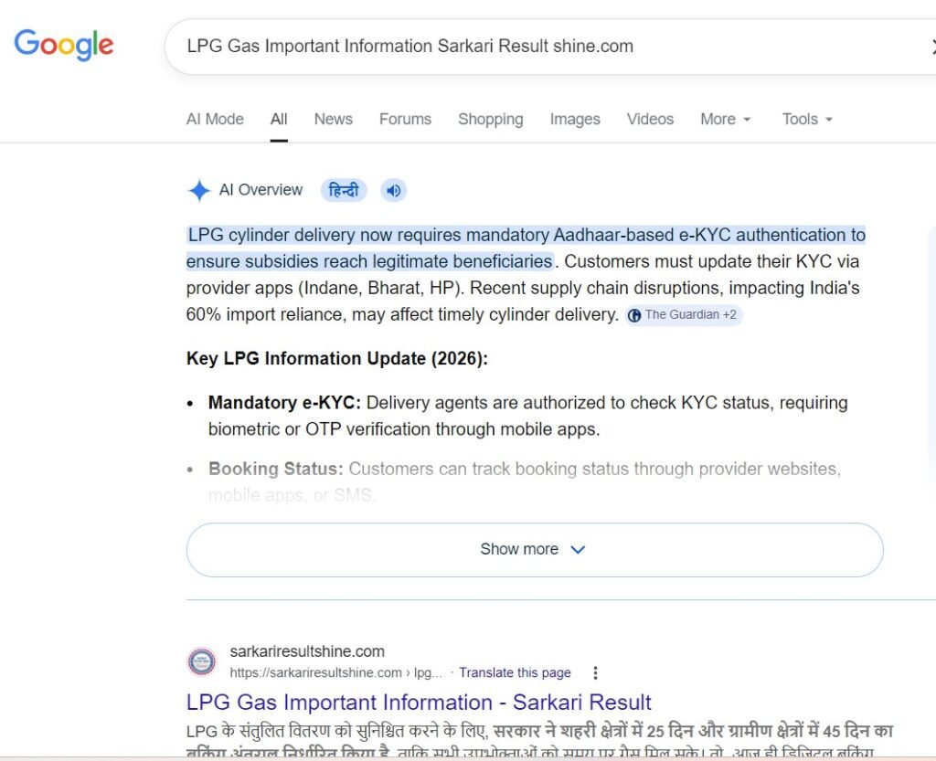
Task: Click the Guardian +2 source chip
Action: (684, 314)
